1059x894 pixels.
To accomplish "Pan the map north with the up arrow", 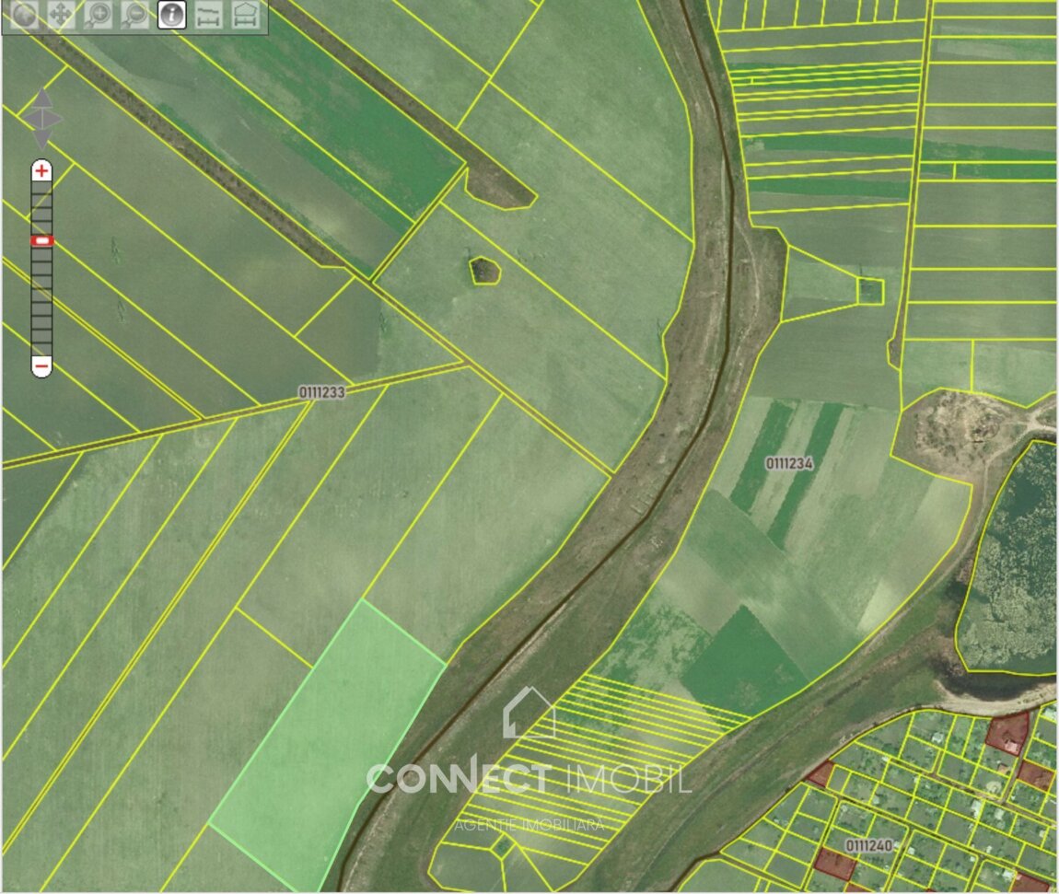I will click(42, 98).
